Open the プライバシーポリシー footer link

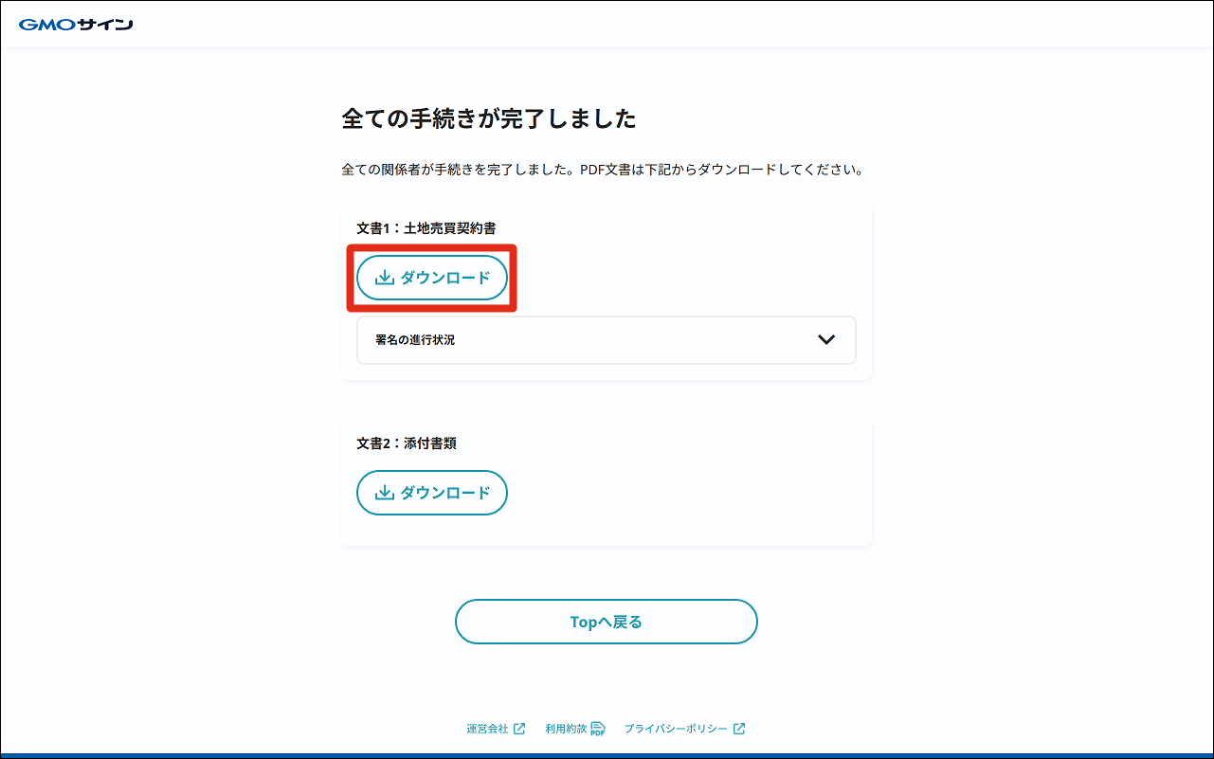(676, 729)
